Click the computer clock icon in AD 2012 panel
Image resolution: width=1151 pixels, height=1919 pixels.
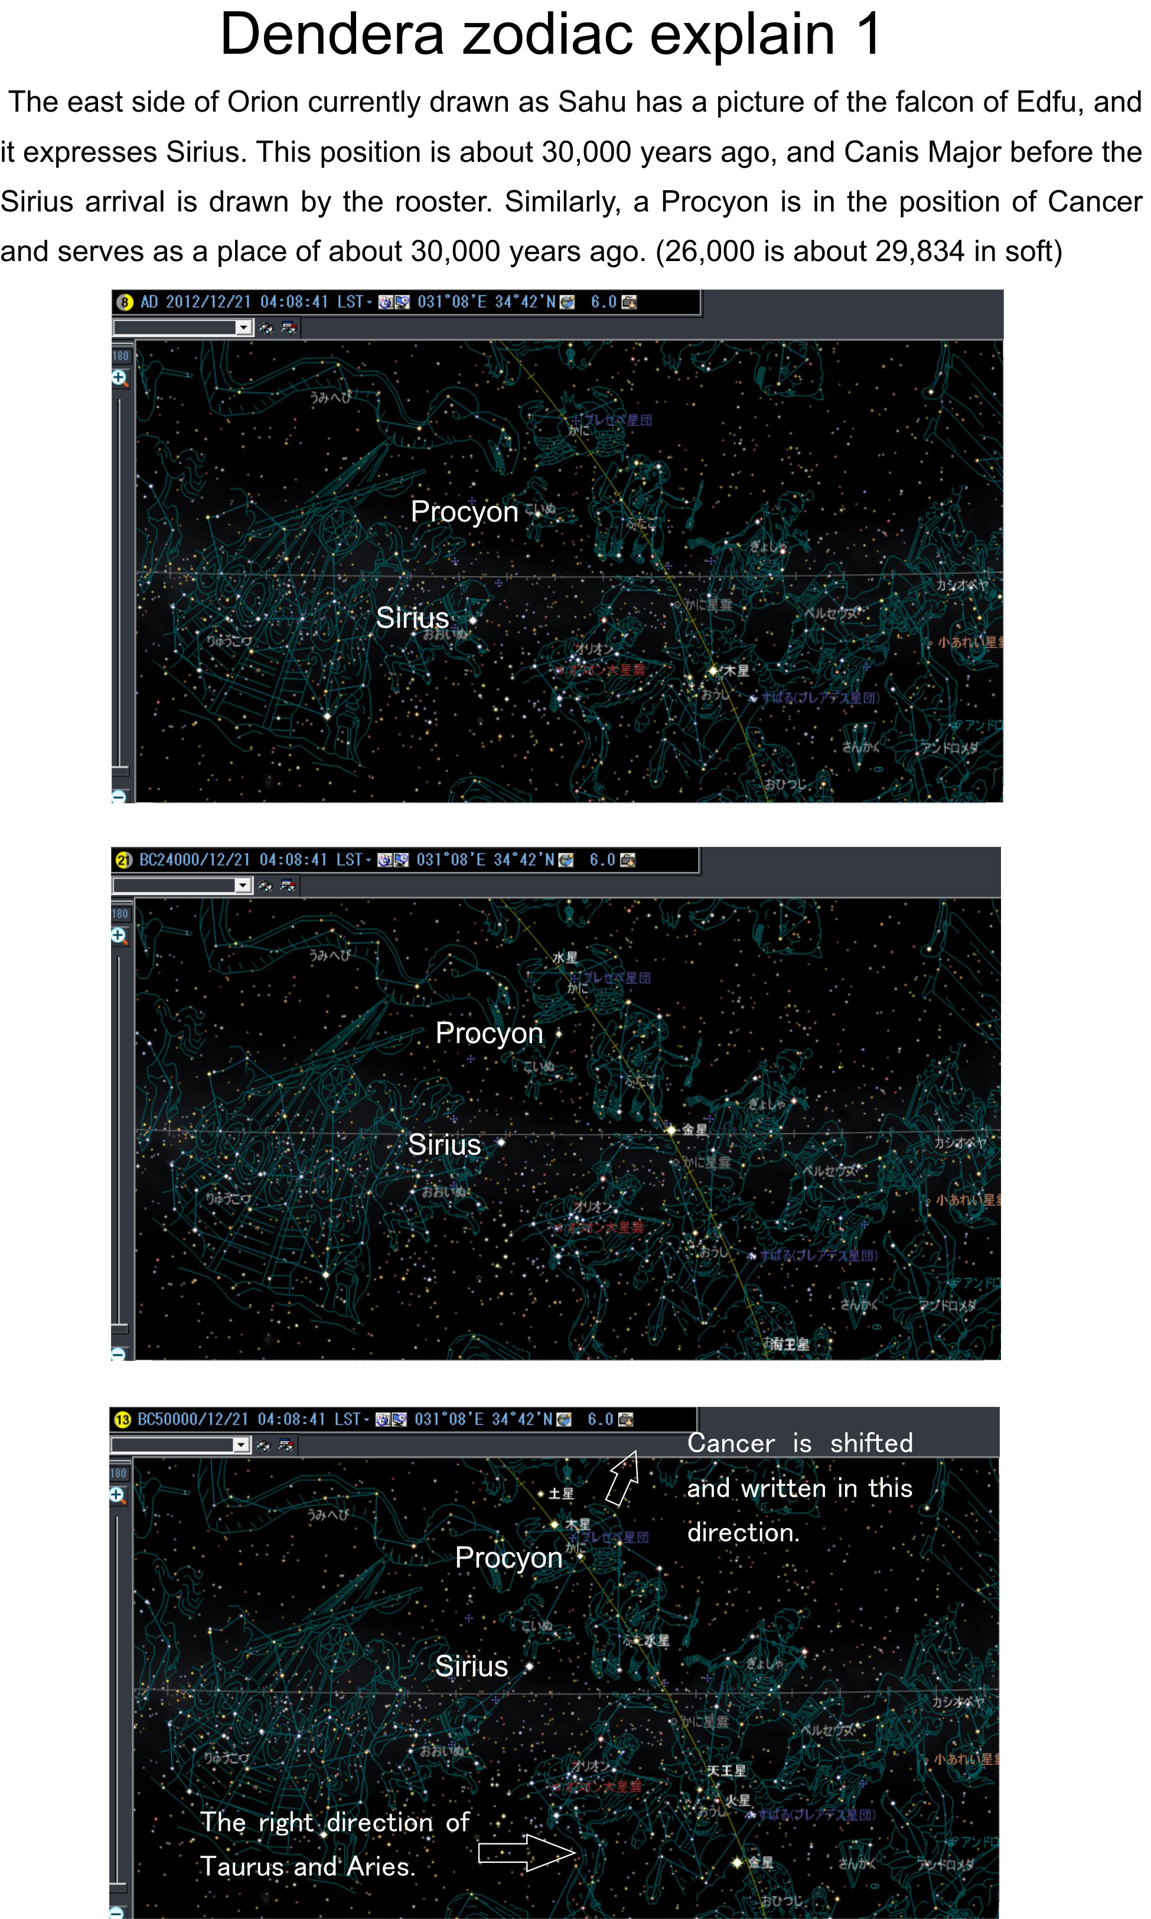402,302
